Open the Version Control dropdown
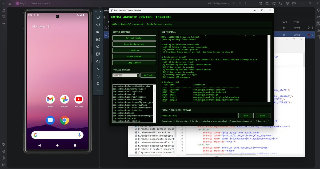Viewport: 320px width, 169px height. click(41, 3)
